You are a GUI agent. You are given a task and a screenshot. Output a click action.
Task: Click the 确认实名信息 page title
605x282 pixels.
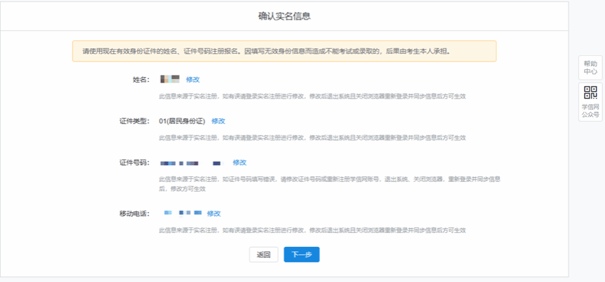(284, 15)
